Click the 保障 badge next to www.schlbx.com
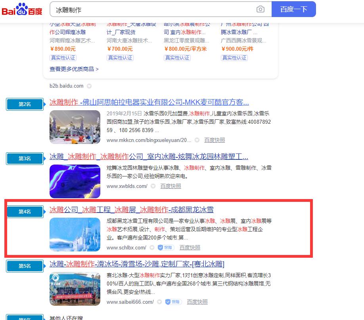 (165, 247)
